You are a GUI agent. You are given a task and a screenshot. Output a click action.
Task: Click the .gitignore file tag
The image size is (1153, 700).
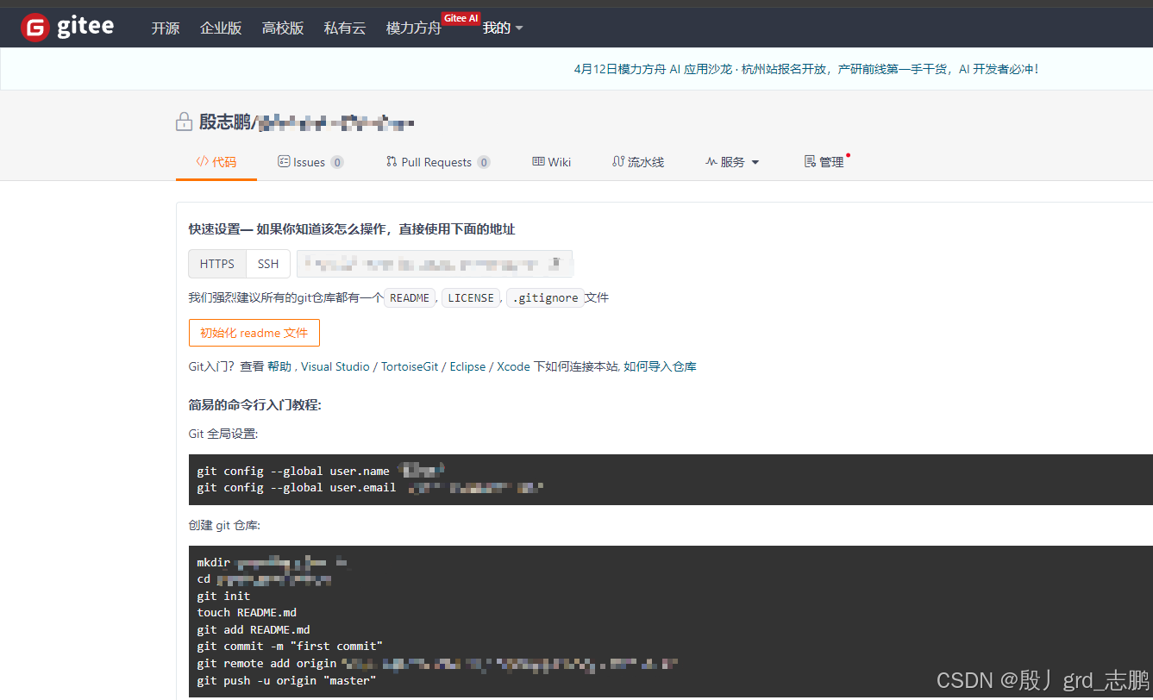(545, 298)
